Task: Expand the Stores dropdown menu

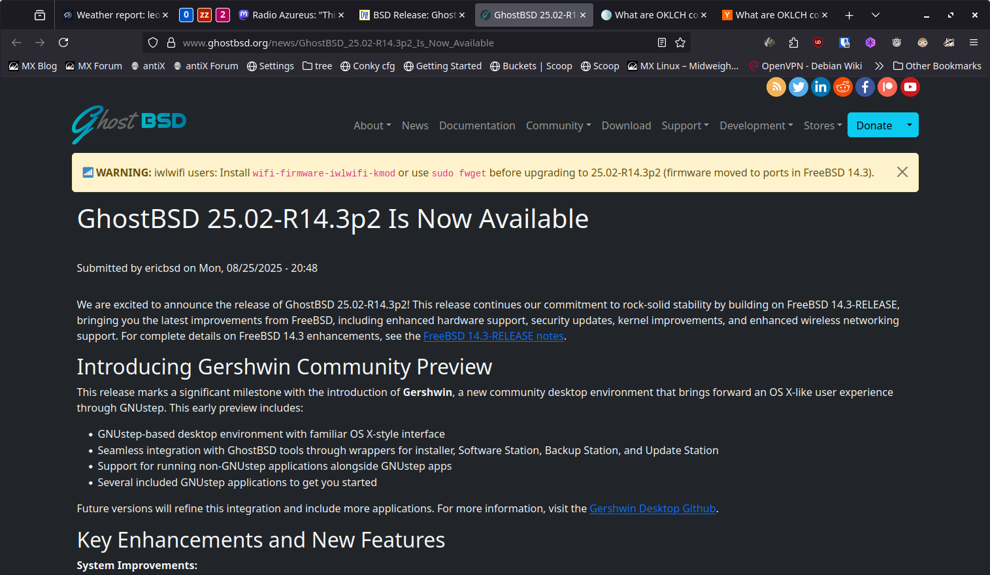Action: click(x=823, y=125)
